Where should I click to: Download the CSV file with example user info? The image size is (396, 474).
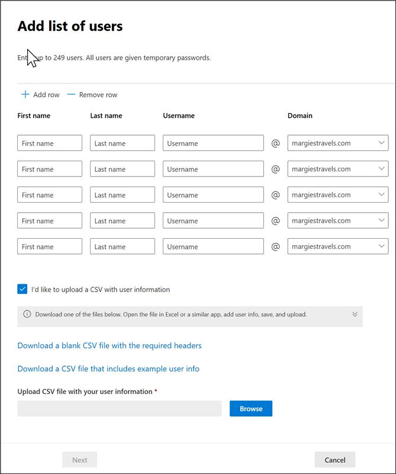(x=108, y=369)
